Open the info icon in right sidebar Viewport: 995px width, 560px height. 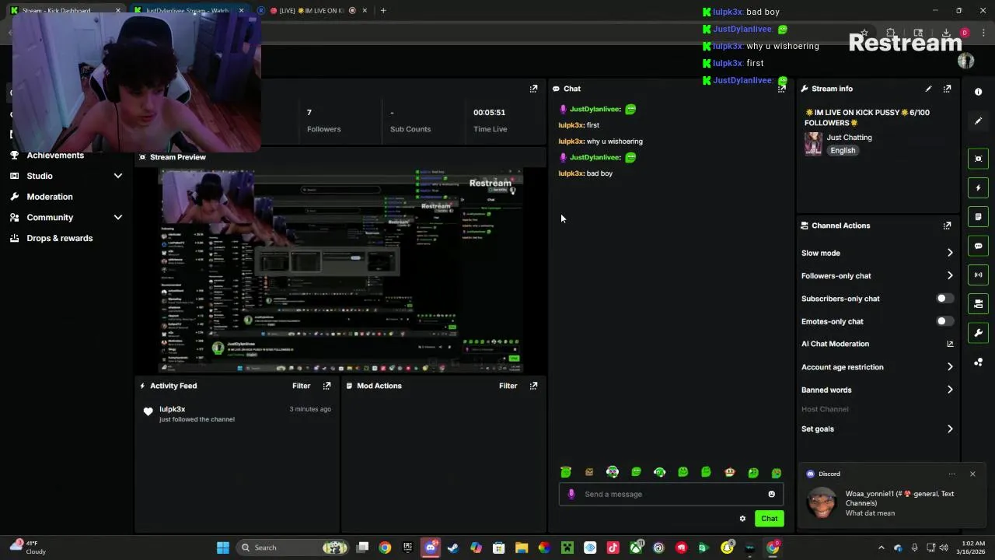click(x=978, y=92)
